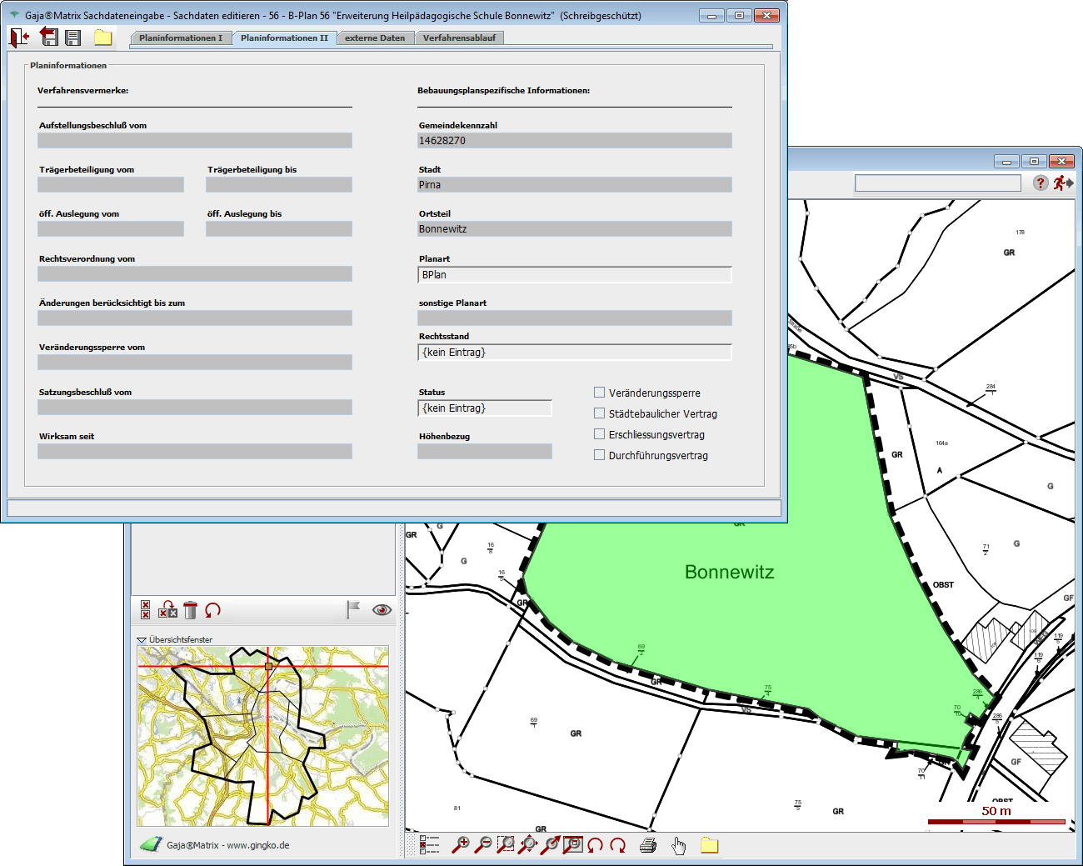
Task: Select the zoom out magnifier tool
Action: coord(482,845)
